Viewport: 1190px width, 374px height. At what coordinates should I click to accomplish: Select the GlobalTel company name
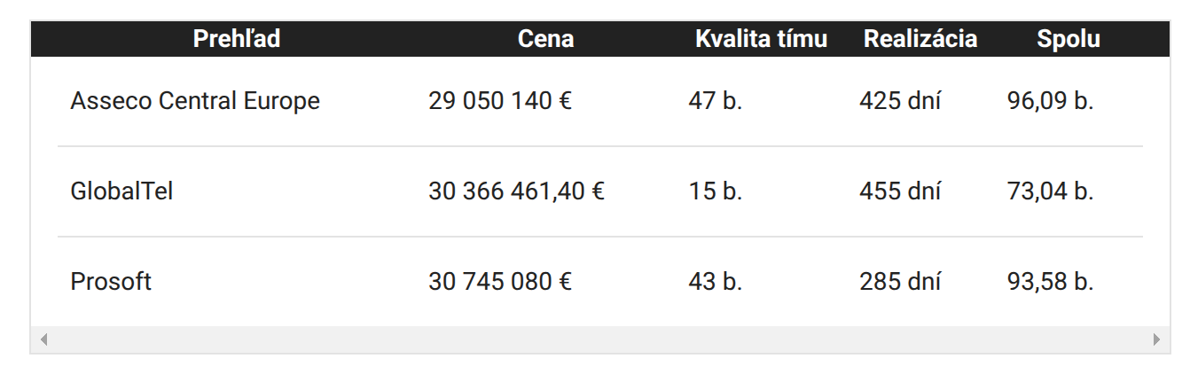click(x=121, y=191)
